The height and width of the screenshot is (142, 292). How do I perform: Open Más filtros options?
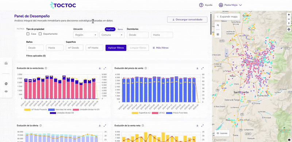(x=161, y=48)
